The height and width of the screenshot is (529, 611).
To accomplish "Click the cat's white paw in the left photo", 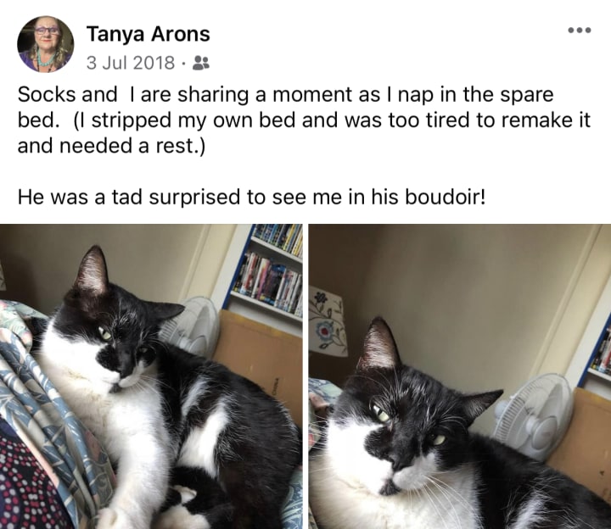I will click(111, 515).
